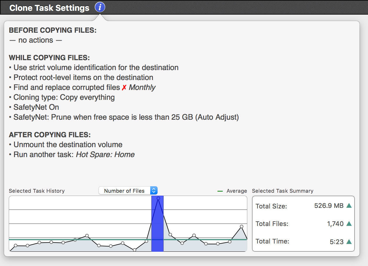Click the blue highlighted bar in task history
The image size is (368, 266).
click(x=157, y=234)
